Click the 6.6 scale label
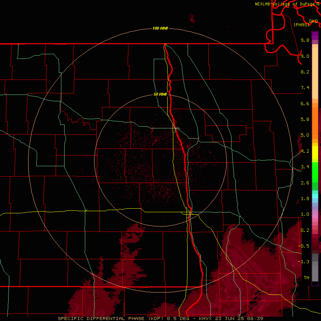 [305, 103]
